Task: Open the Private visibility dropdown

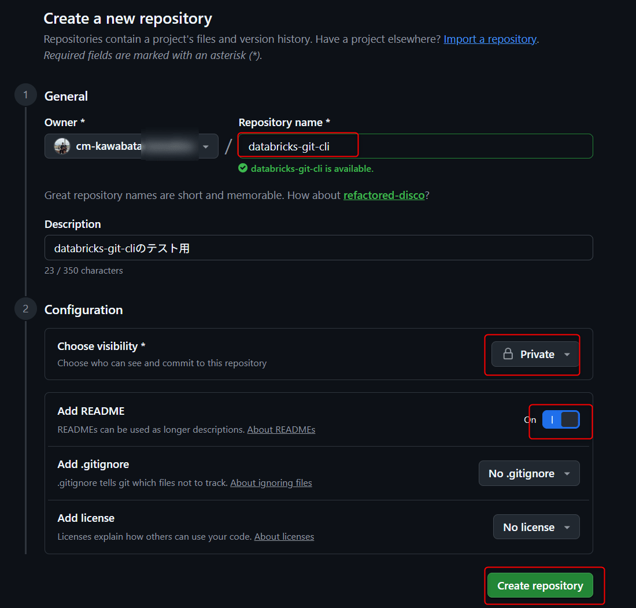Action: [x=535, y=354]
